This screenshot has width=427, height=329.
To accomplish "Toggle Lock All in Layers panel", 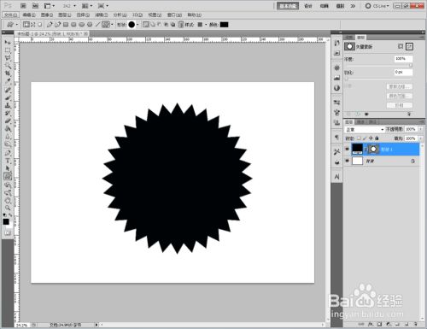I will click(x=377, y=138).
